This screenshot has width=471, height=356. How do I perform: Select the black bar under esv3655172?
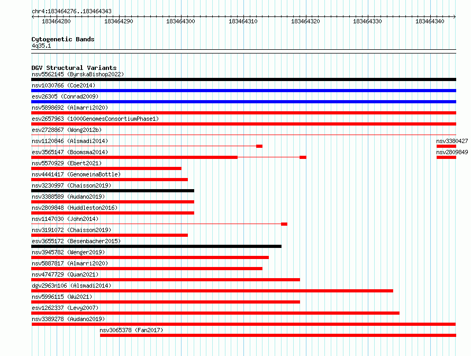coord(156,246)
